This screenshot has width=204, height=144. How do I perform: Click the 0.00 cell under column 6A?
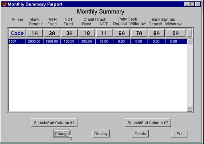[121, 41]
